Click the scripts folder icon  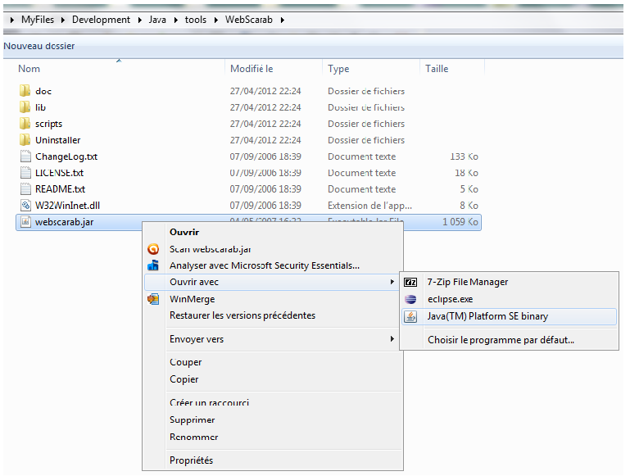coord(25,124)
